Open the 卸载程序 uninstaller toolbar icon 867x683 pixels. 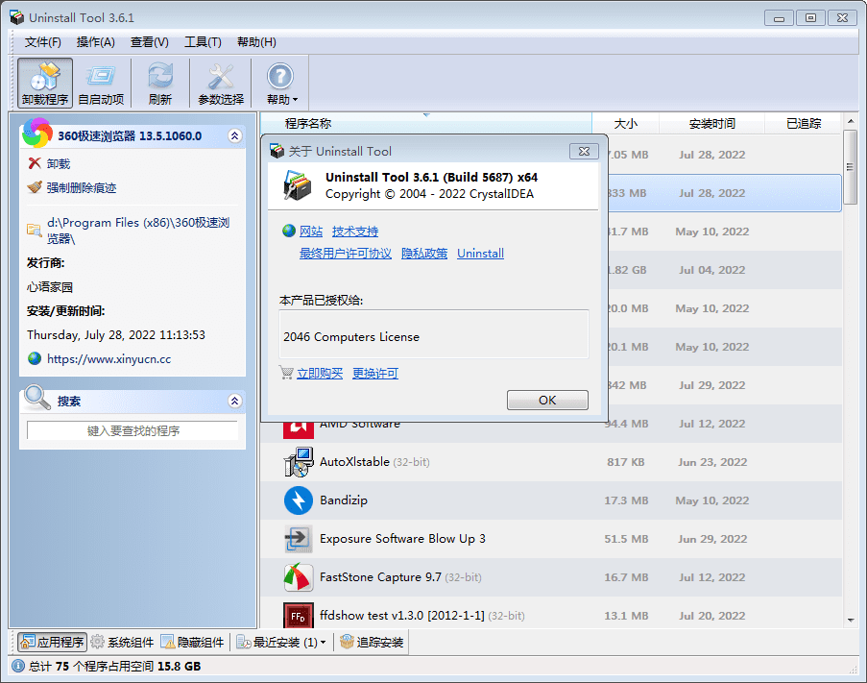[45, 83]
